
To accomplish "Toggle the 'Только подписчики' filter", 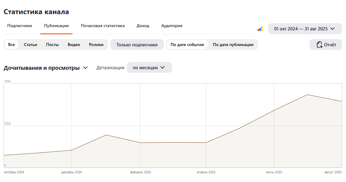I will point(137,45).
